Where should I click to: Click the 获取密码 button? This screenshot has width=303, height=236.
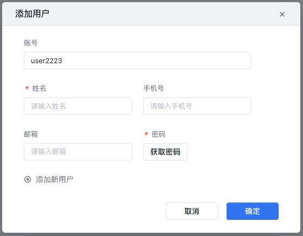165,152
